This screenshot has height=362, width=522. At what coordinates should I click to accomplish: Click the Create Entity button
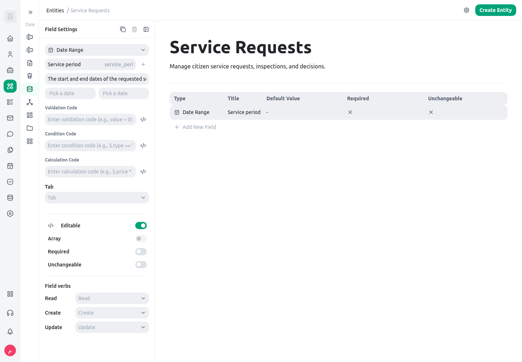[x=496, y=10]
